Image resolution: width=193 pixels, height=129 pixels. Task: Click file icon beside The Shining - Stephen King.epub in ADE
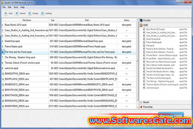[x=144, y=81]
